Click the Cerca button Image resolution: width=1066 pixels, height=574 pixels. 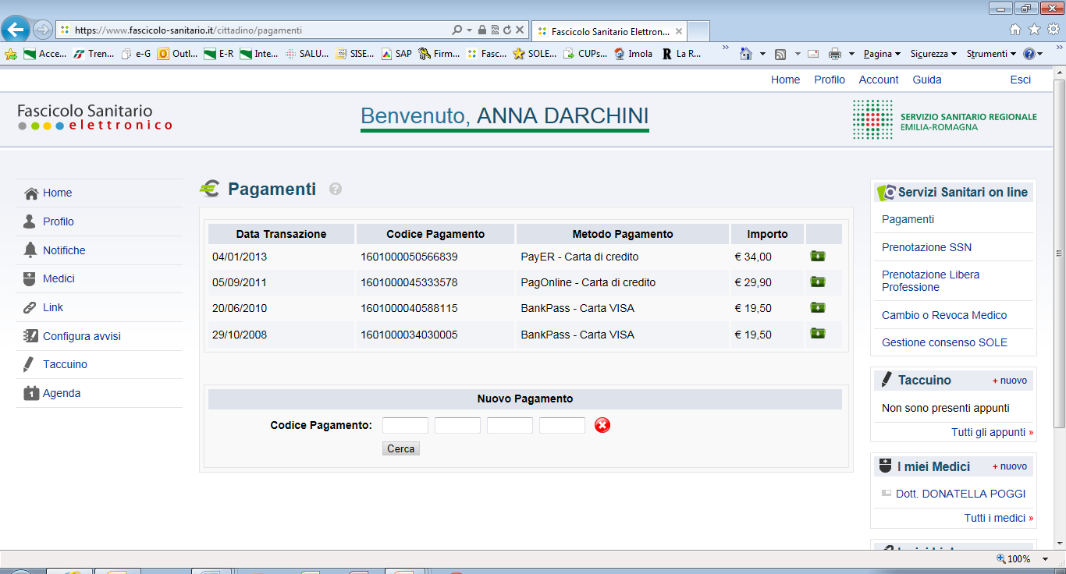[401, 448]
